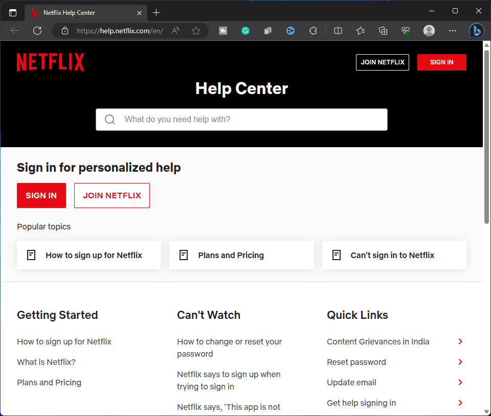491x416 pixels.
Task: Expand the Content Grievances in India chevron
Action: point(460,341)
